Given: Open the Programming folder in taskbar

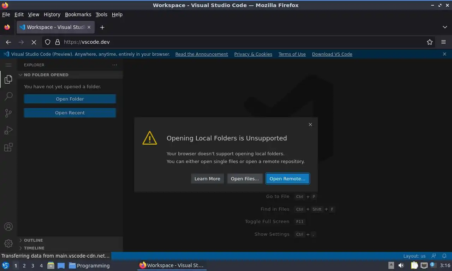Looking at the screenshot, I should 89,266.
